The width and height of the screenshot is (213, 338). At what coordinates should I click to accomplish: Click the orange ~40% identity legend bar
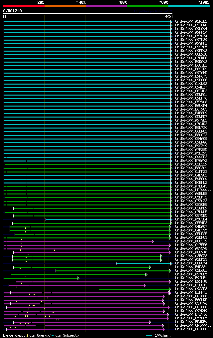point(65,6)
